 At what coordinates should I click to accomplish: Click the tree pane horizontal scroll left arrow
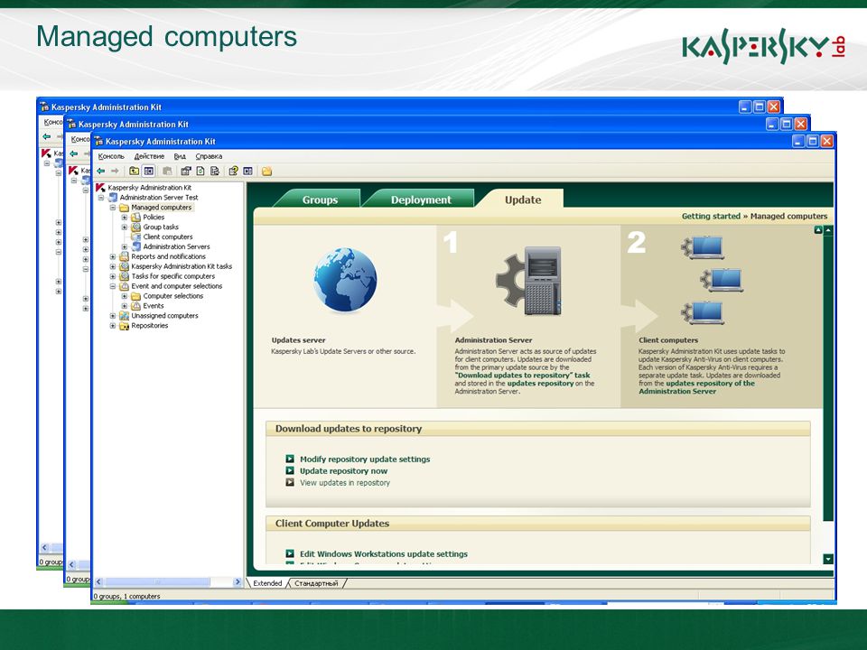point(98,582)
